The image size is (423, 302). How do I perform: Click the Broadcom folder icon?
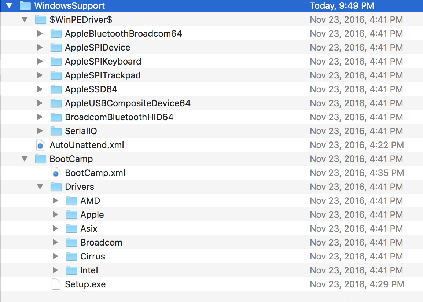71,242
